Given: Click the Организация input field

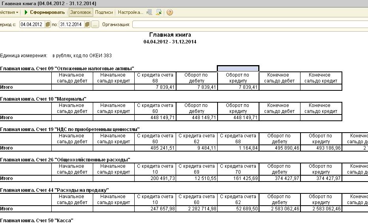Looking at the screenshot, I should [250, 24].
